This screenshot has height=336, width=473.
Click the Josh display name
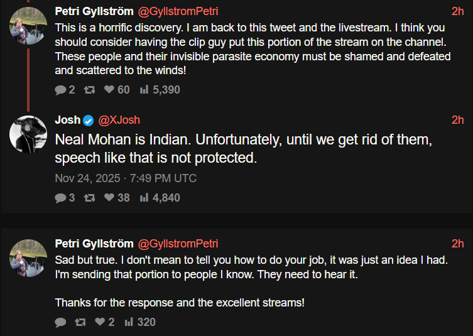(x=68, y=120)
